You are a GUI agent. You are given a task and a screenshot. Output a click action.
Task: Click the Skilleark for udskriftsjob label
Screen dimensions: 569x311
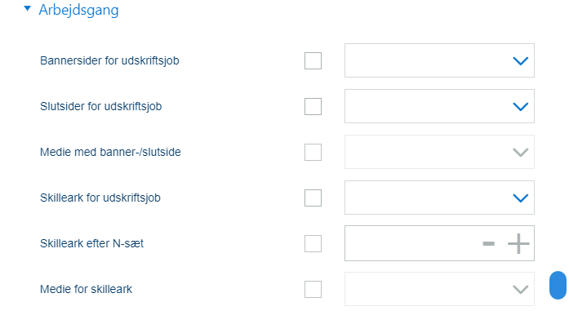point(100,198)
